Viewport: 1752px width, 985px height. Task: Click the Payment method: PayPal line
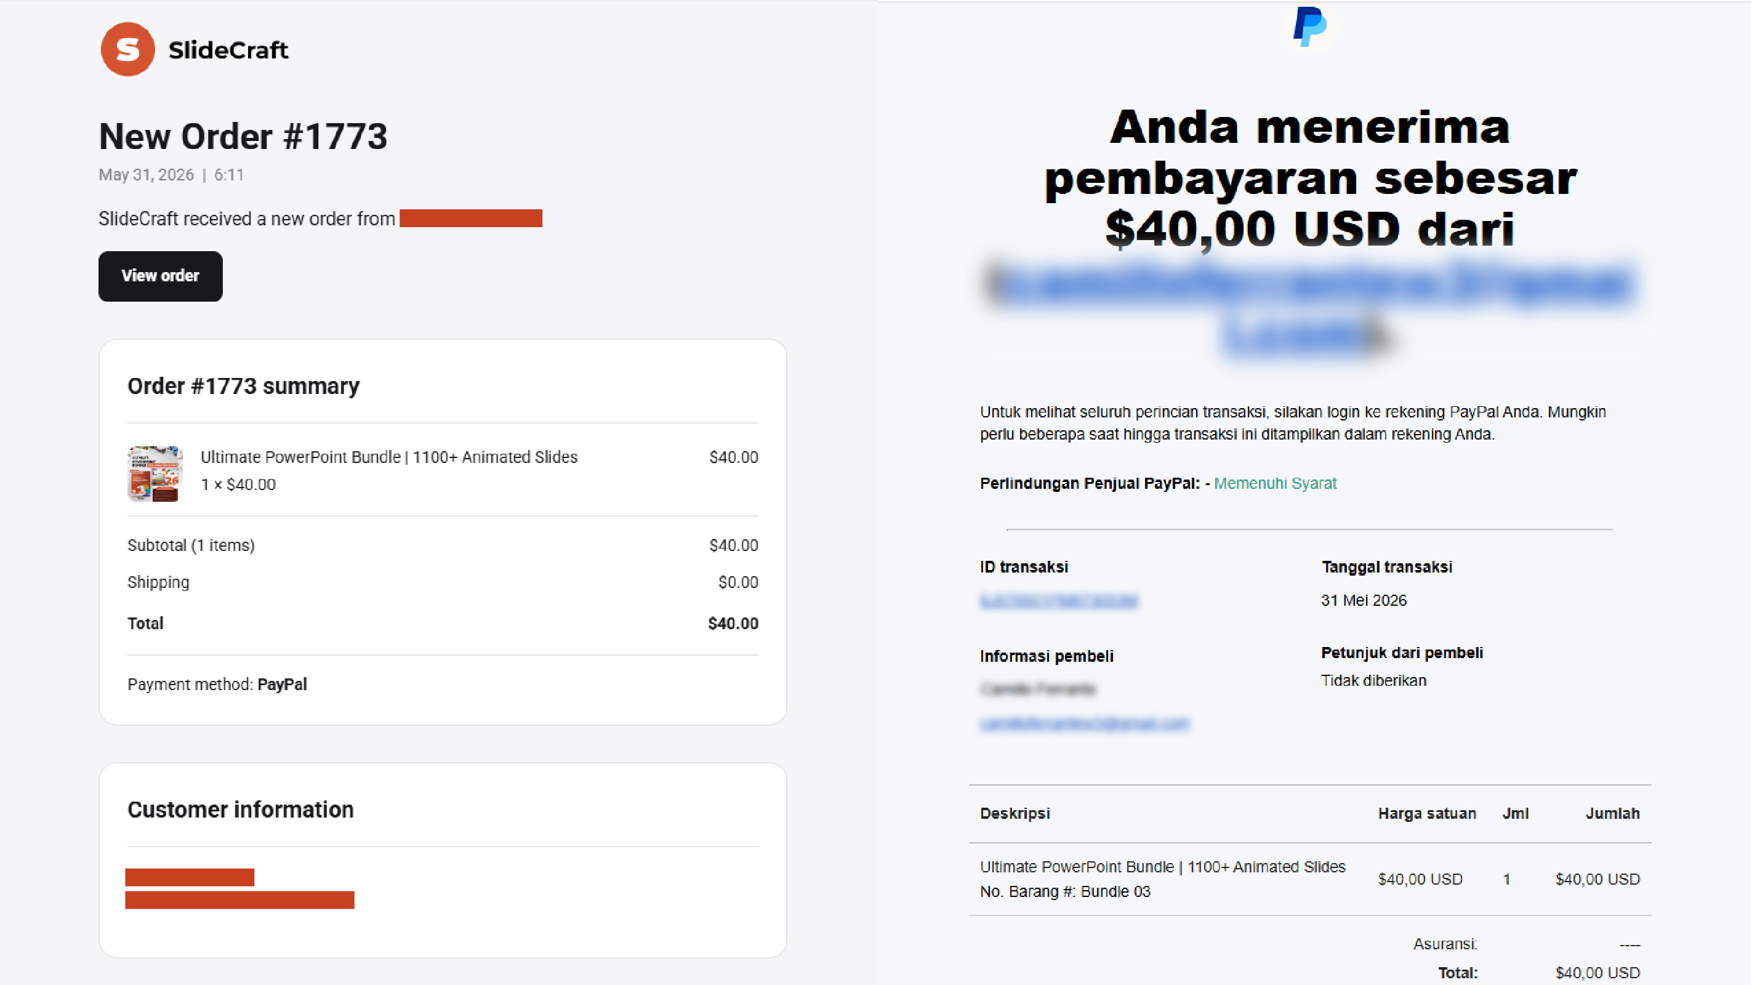click(x=217, y=685)
